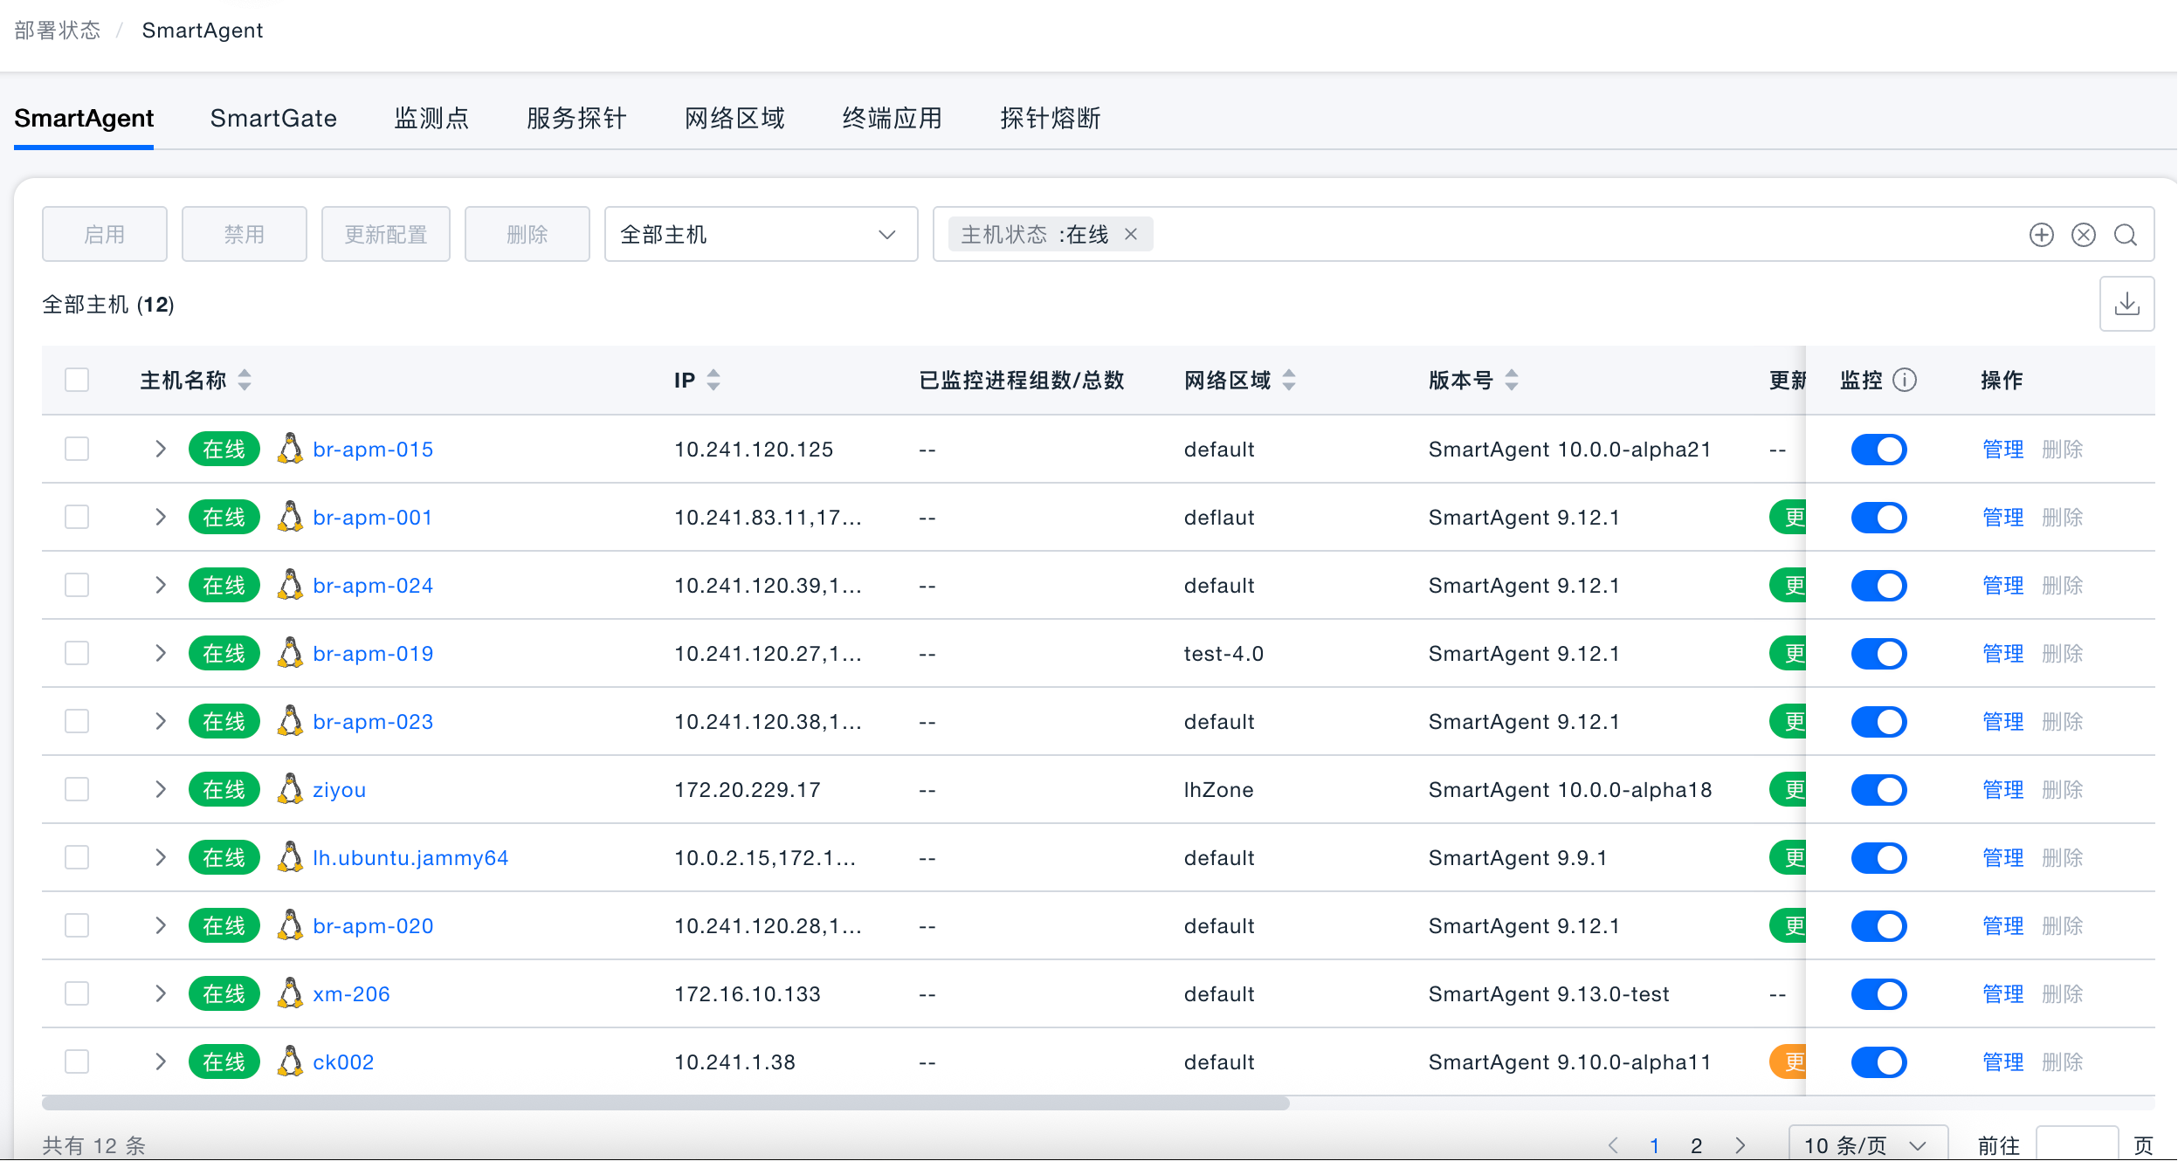Open the 10 条/页 page size dropdown

[x=1868, y=1145]
